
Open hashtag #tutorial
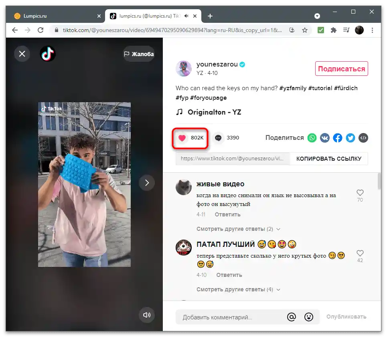click(x=320, y=88)
